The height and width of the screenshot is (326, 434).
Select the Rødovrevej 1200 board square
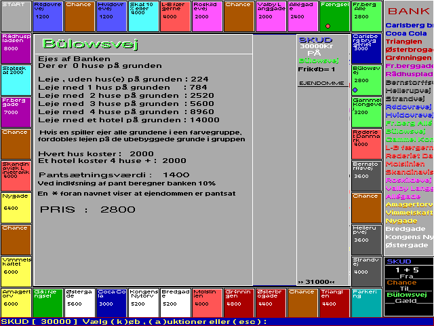point(48,16)
